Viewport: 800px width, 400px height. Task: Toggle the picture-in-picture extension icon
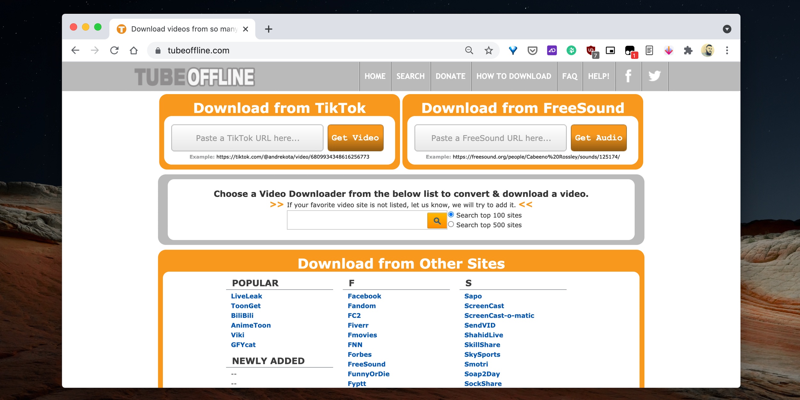(x=610, y=51)
